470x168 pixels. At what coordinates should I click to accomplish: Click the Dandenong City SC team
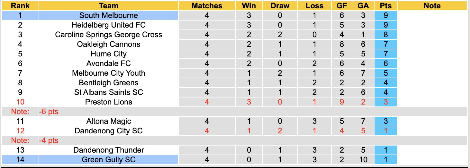click(x=109, y=131)
